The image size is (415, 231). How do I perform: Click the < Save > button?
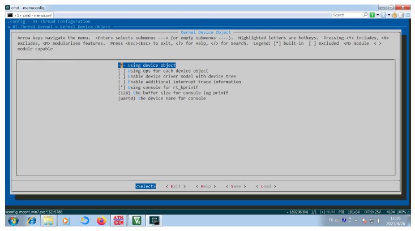(236, 186)
